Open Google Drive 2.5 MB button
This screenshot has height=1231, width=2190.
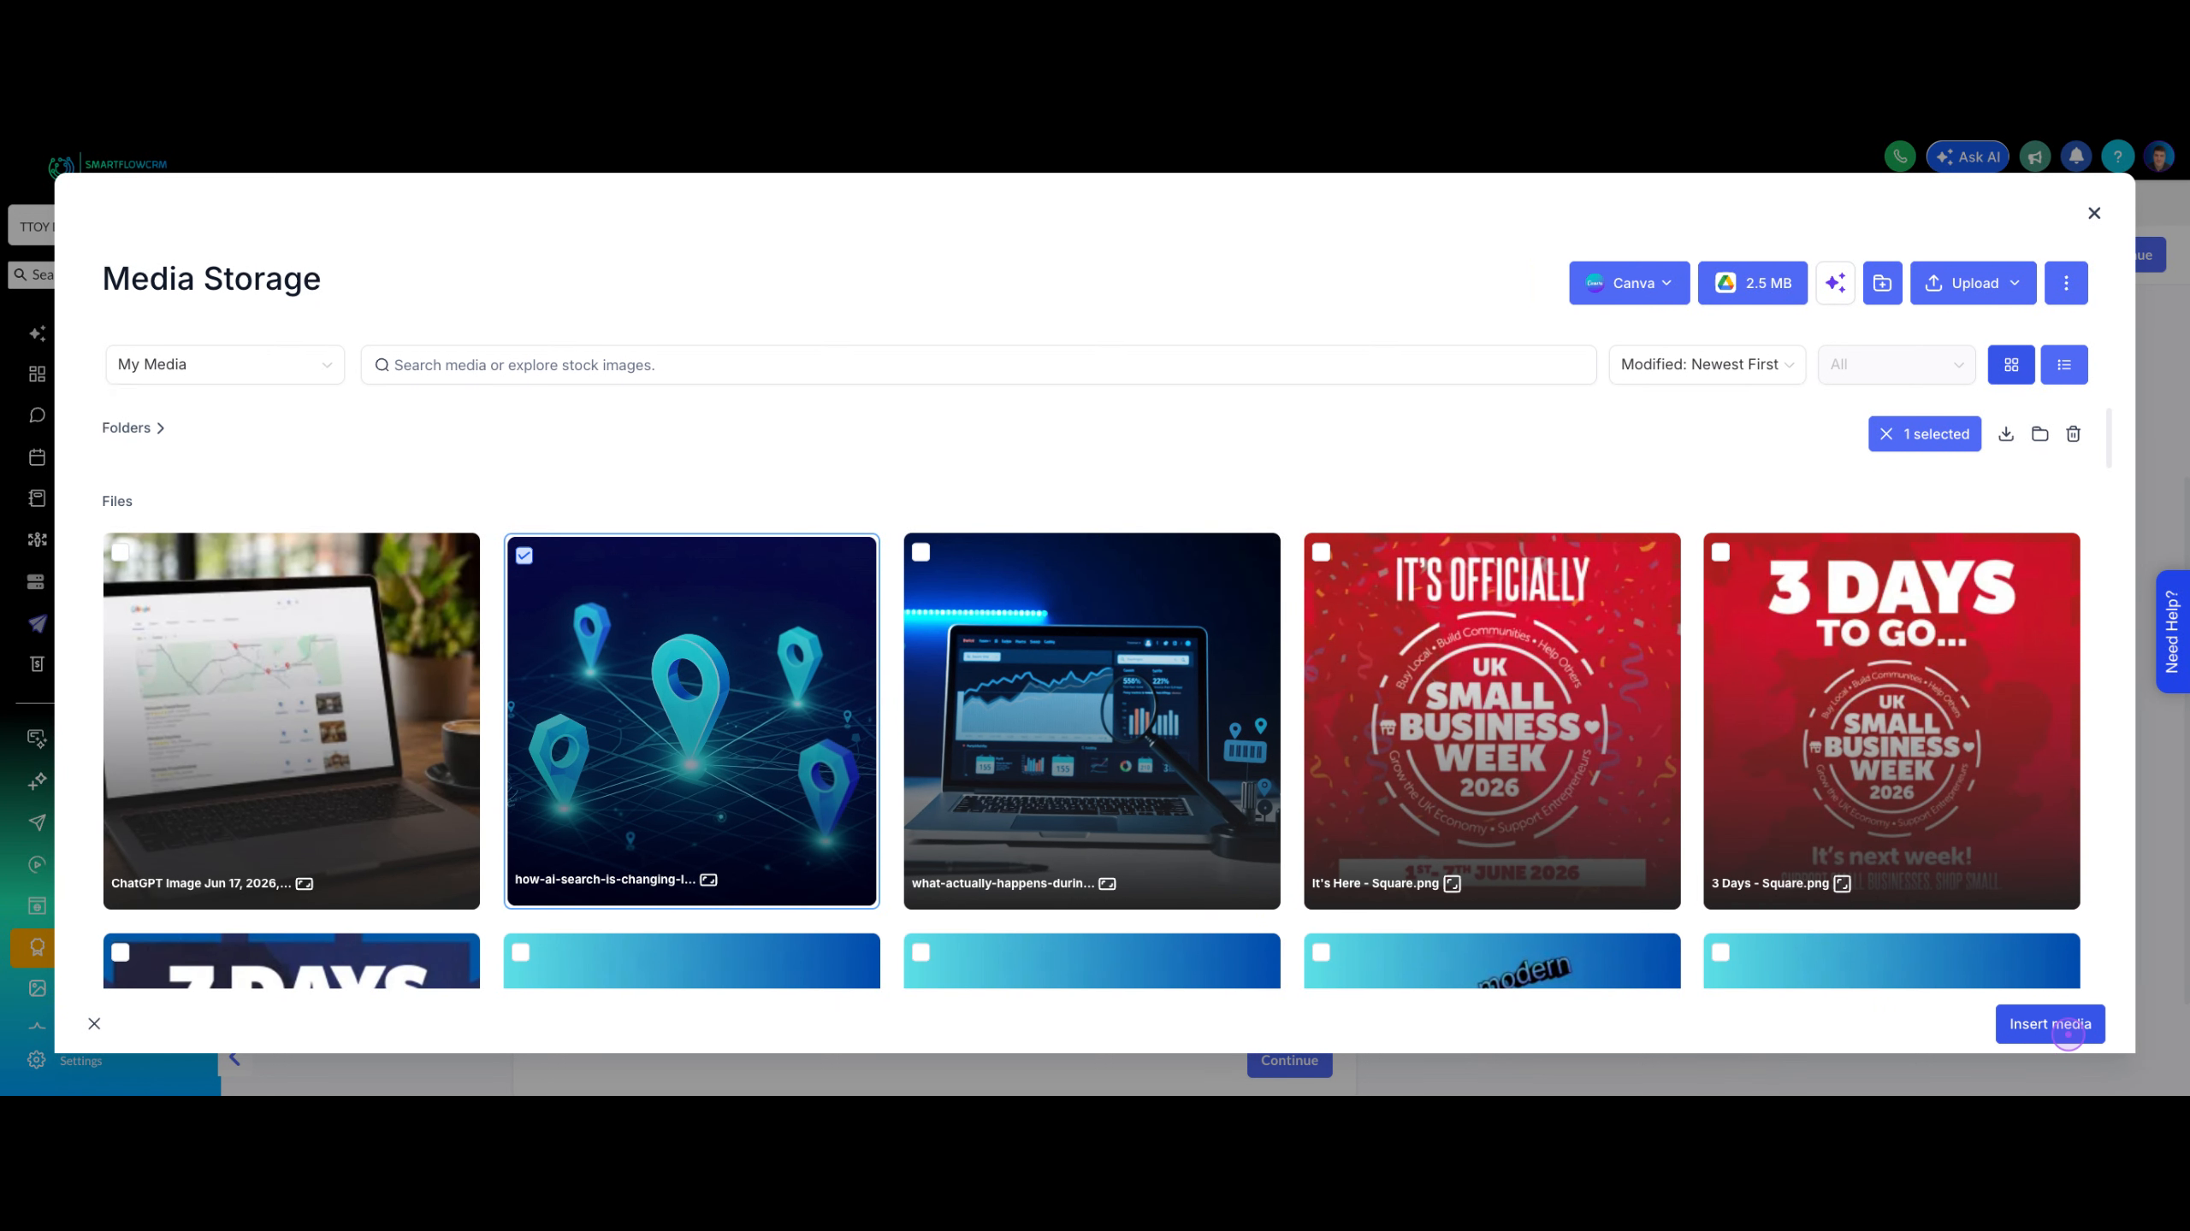click(1752, 283)
